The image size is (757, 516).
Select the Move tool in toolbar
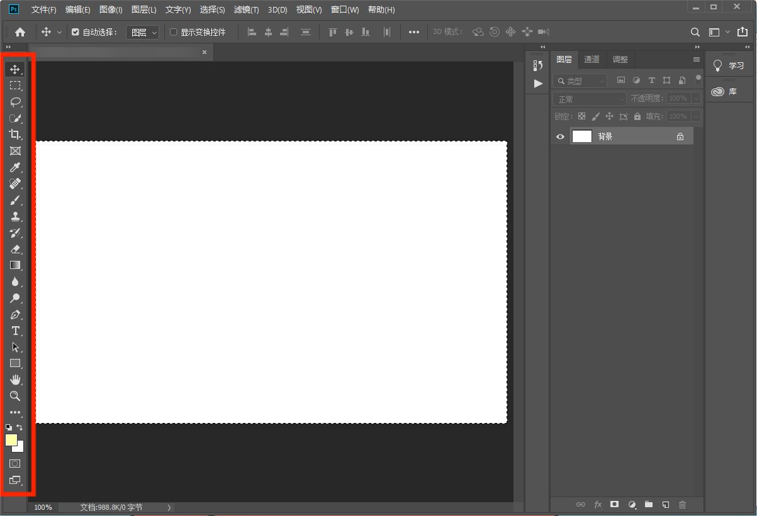click(15, 69)
